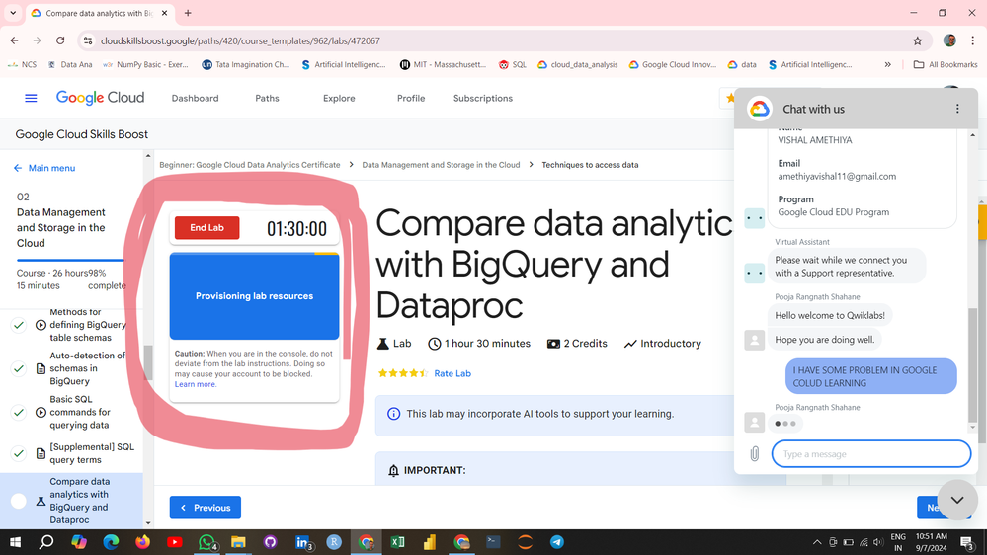Open the SQL bookmark
Image resolution: width=987 pixels, height=555 pixels.
(513, 64)
